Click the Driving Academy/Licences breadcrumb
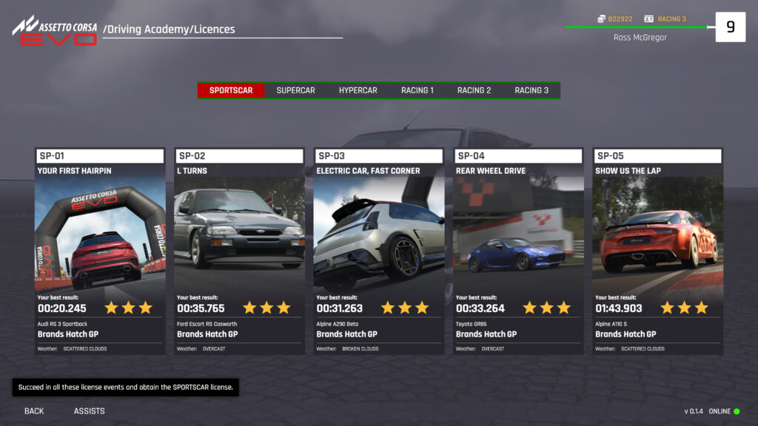Image resolution: width=758 pixels, height=426 pixels. click(169, 30)
